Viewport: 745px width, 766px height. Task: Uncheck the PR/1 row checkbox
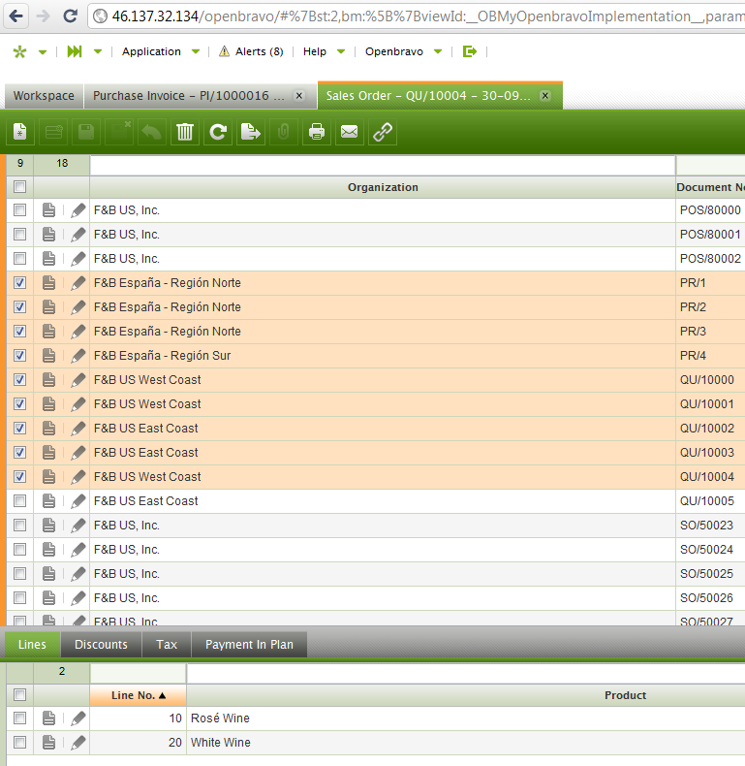(19, 283)
